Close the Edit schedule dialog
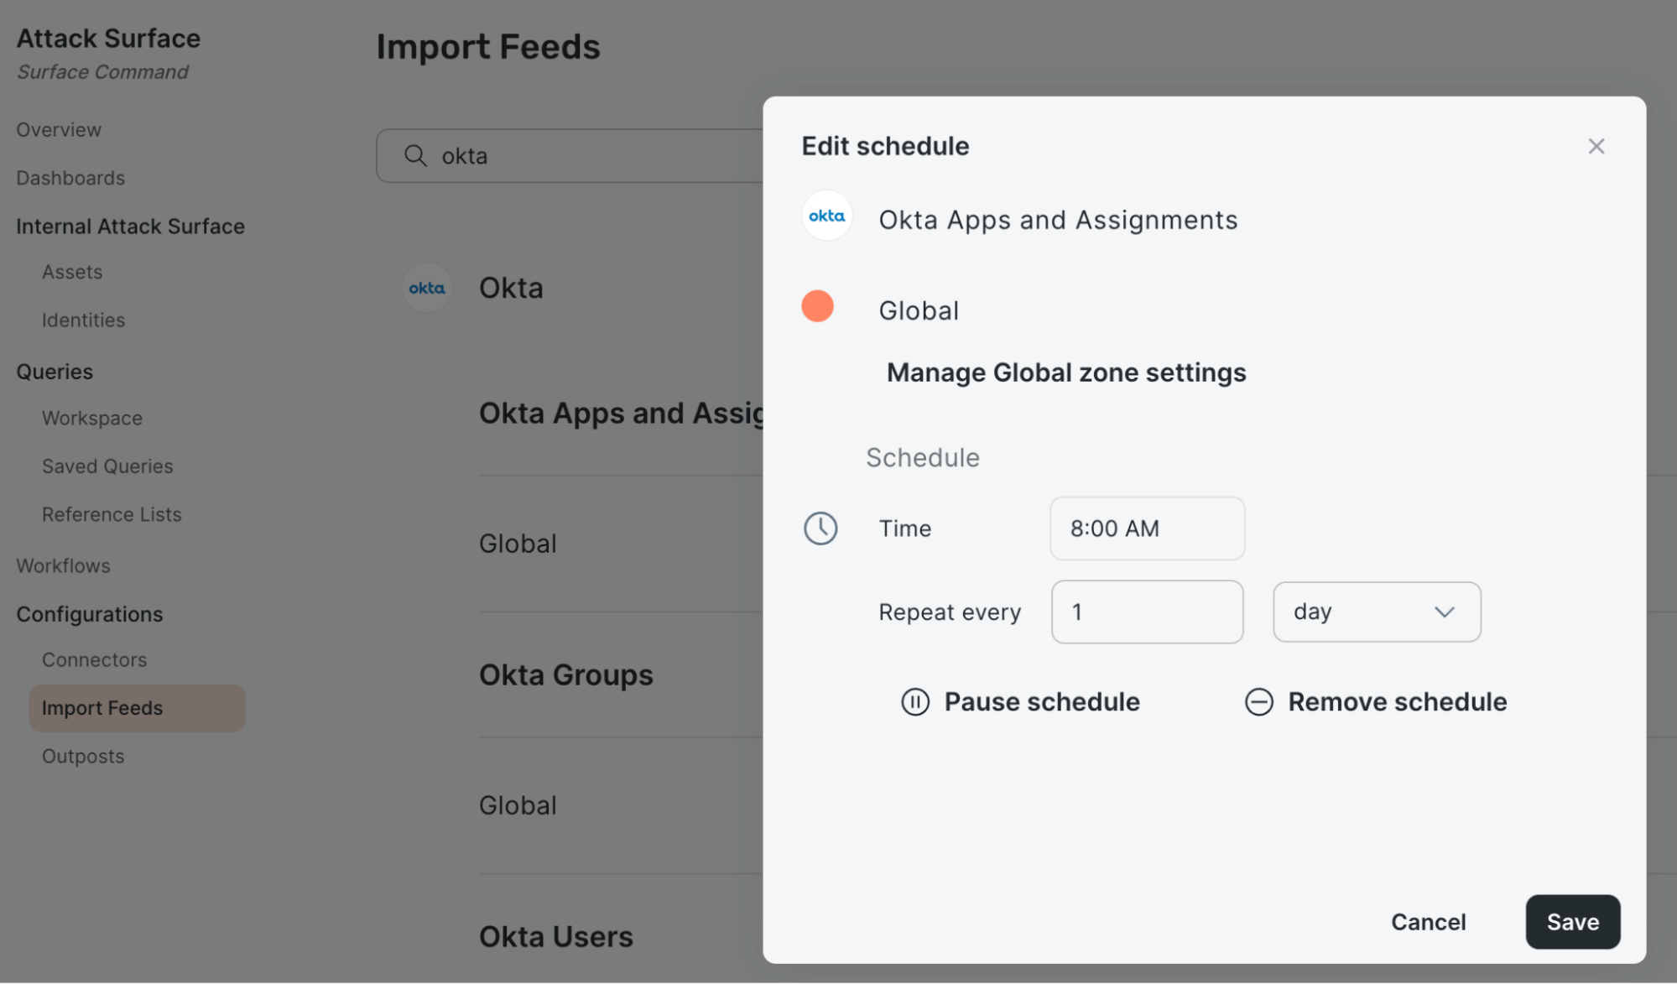 (1596, 146)
